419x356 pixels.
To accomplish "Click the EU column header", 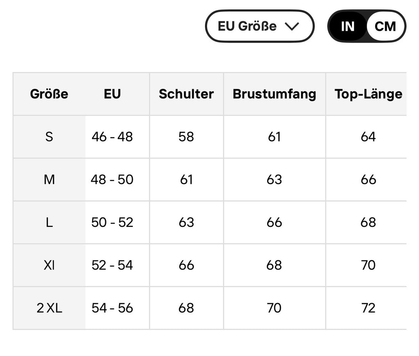I will click(112, 94).
